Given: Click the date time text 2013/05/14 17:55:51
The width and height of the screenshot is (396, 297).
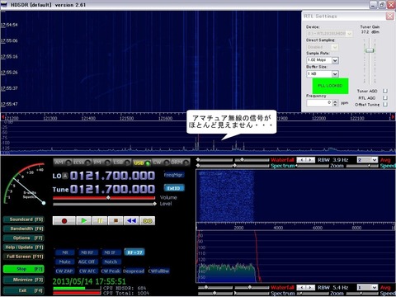Looking at the screenshot, I should (89, 281).
